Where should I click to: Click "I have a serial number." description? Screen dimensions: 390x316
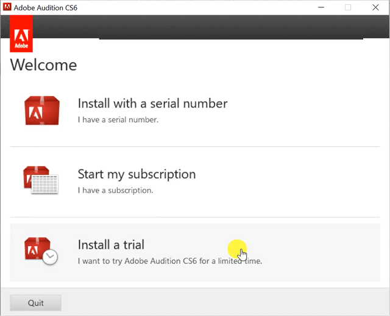point(118,120)
